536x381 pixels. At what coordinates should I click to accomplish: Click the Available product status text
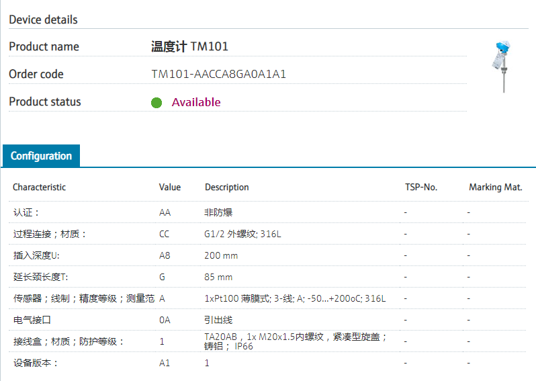click(x=196, y=102)
